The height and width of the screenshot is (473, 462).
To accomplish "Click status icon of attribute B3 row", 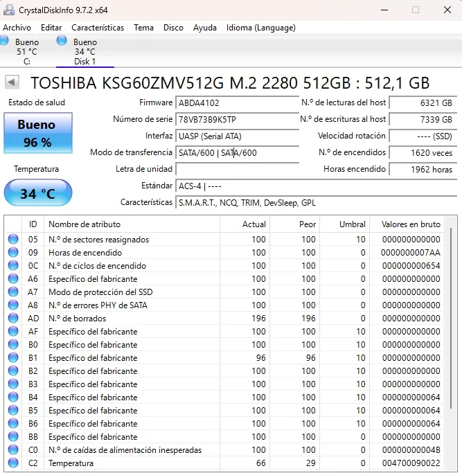I will point(13,384).
